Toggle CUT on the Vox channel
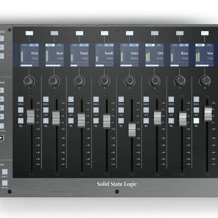 coord(196,110)
